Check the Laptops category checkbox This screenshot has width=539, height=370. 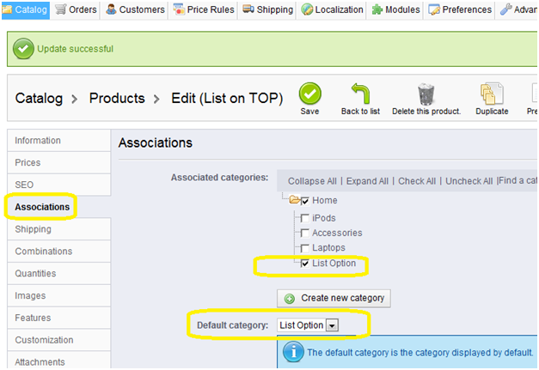pos(304,248)
